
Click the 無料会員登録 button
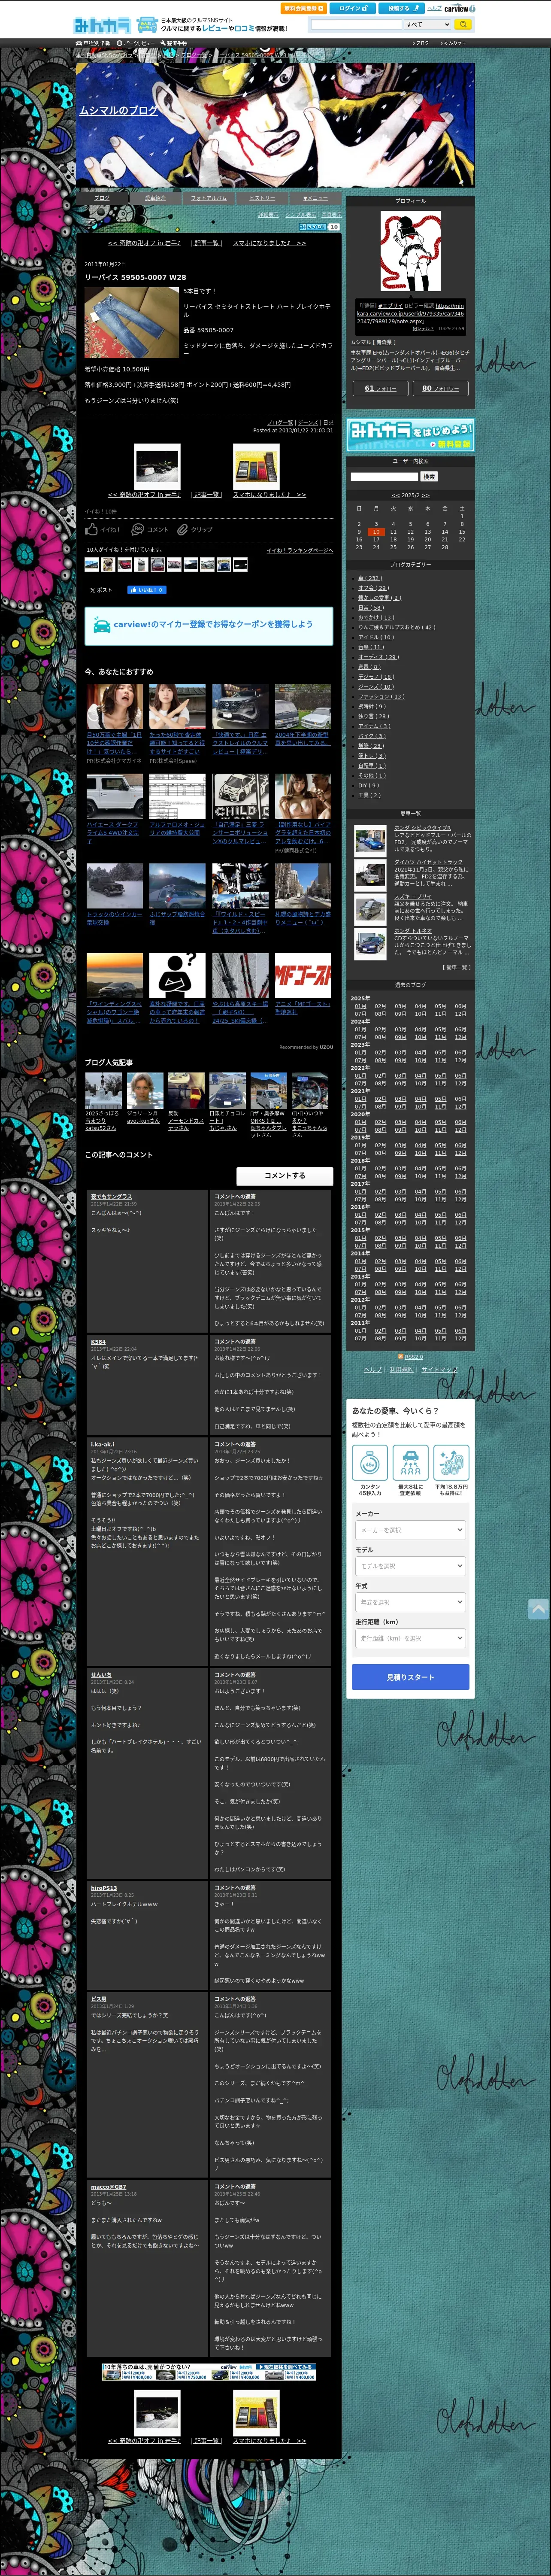coord(303,8)
